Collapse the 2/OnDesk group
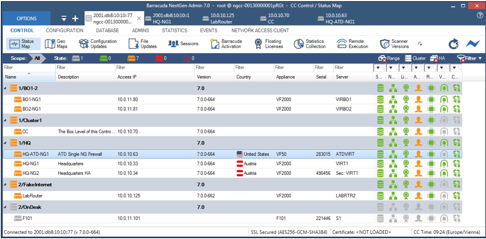 point(5,207)
